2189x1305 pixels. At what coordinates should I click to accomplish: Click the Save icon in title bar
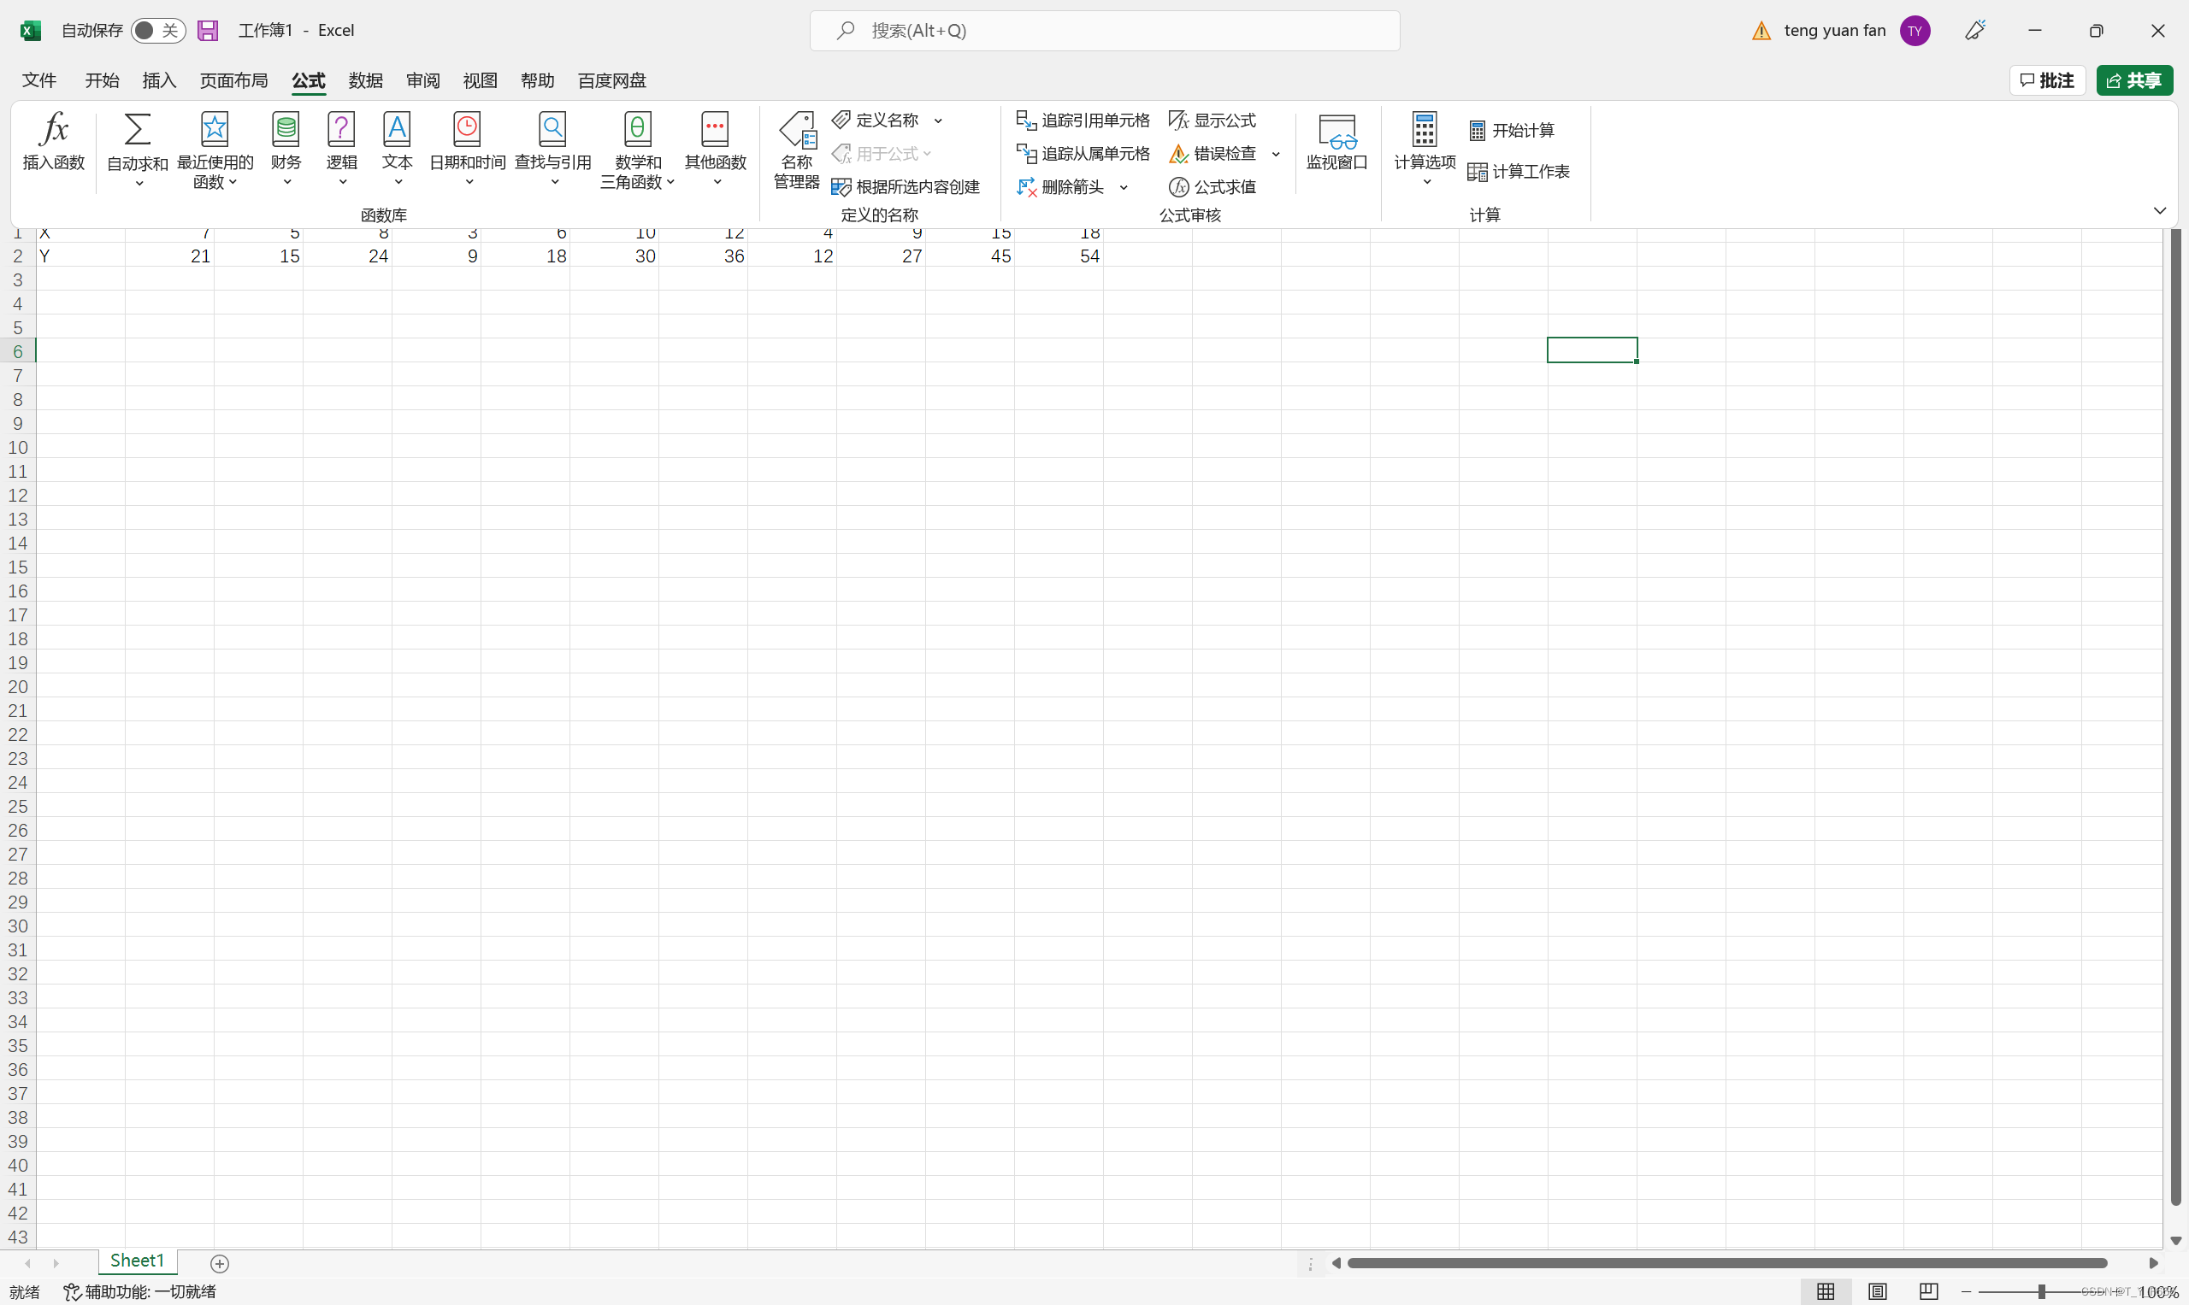pyautogui.click(x=208, y=31)
